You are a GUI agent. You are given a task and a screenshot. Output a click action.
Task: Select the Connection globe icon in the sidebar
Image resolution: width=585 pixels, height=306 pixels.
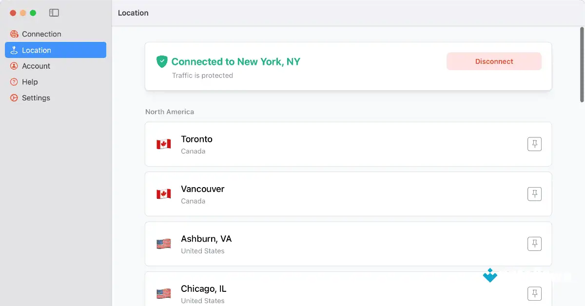[x=13, y=34]
